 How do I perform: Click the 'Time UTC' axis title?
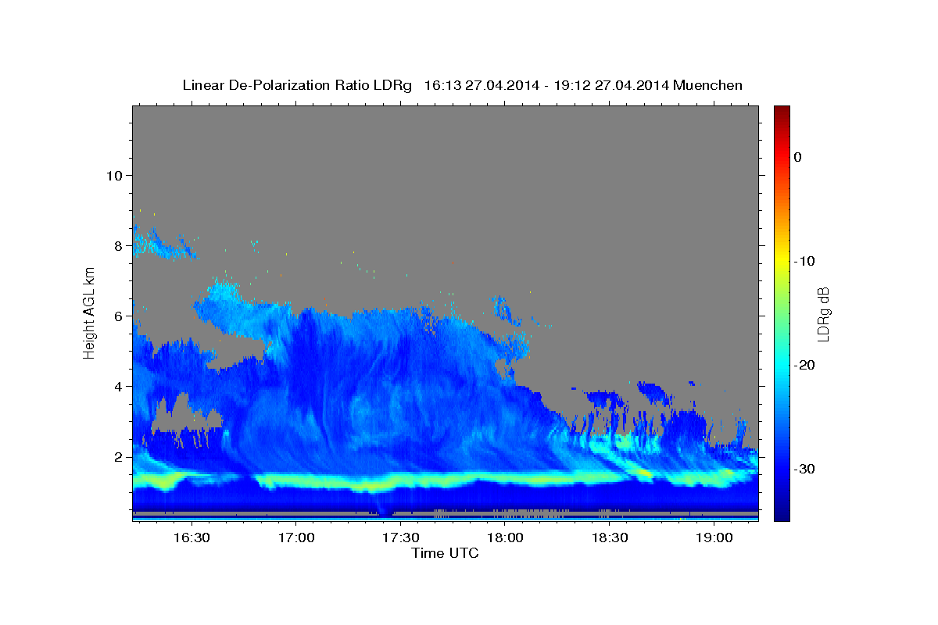[x=445, y=553]
